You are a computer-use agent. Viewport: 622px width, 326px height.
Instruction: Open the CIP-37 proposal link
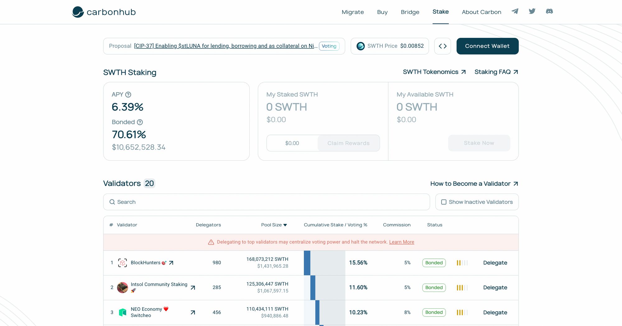click(x=226, y=46)
